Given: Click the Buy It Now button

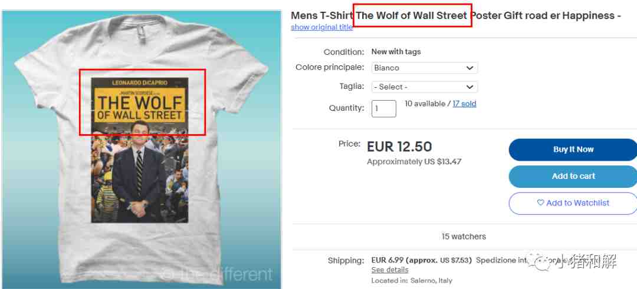Looking at the screenshot, I should click(x=573, y=150).
